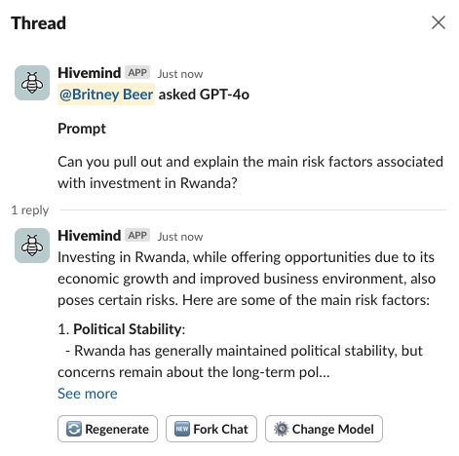Image resolution: width=459 pixels, height=456 pixels.
Task: Click the Just now timestamp on the reply message
Action: pos(180,237)
